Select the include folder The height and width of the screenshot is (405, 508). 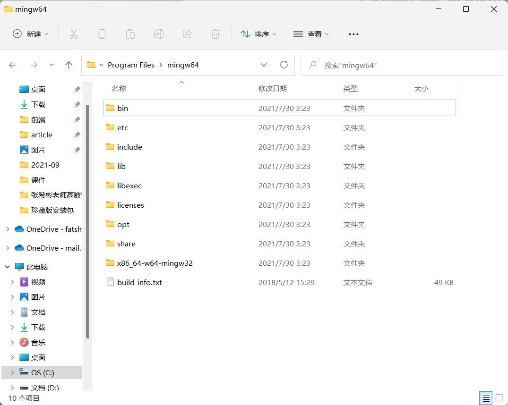click(279, 147)
